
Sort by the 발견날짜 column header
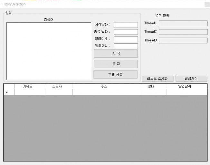pos(187,86)
